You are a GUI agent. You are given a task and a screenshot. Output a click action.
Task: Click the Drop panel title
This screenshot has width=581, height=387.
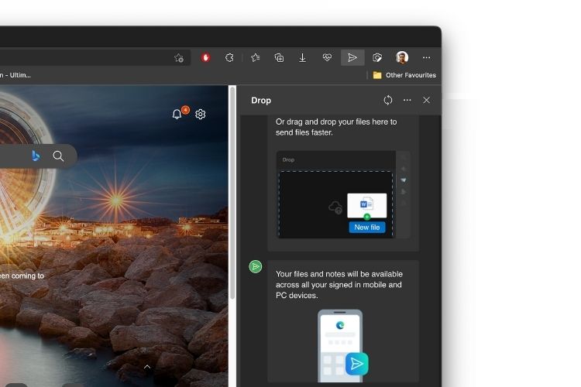[261, 101]
